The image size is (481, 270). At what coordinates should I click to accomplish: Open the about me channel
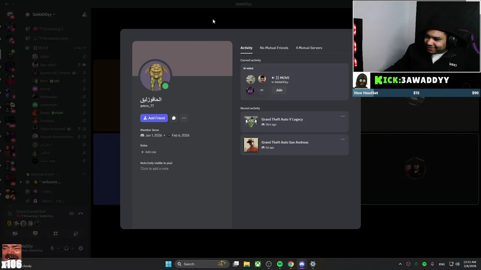click(x=52, y=201)
